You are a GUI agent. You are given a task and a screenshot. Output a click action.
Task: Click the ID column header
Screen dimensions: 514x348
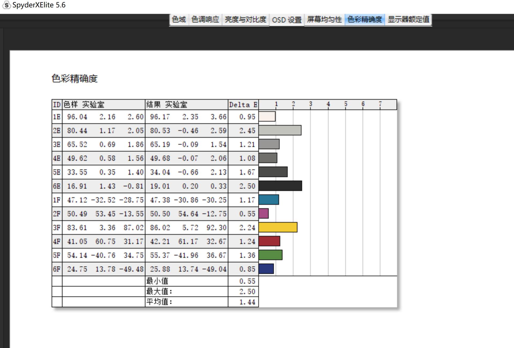[x=56, y=105]
